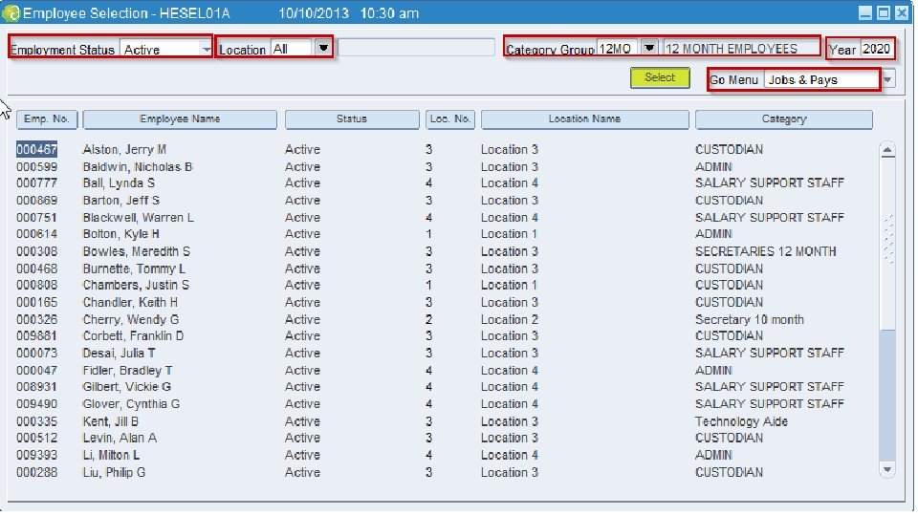Screen dimensions: 918x516
Task: Click the scroll up arrow of the list
Action: 887,150
